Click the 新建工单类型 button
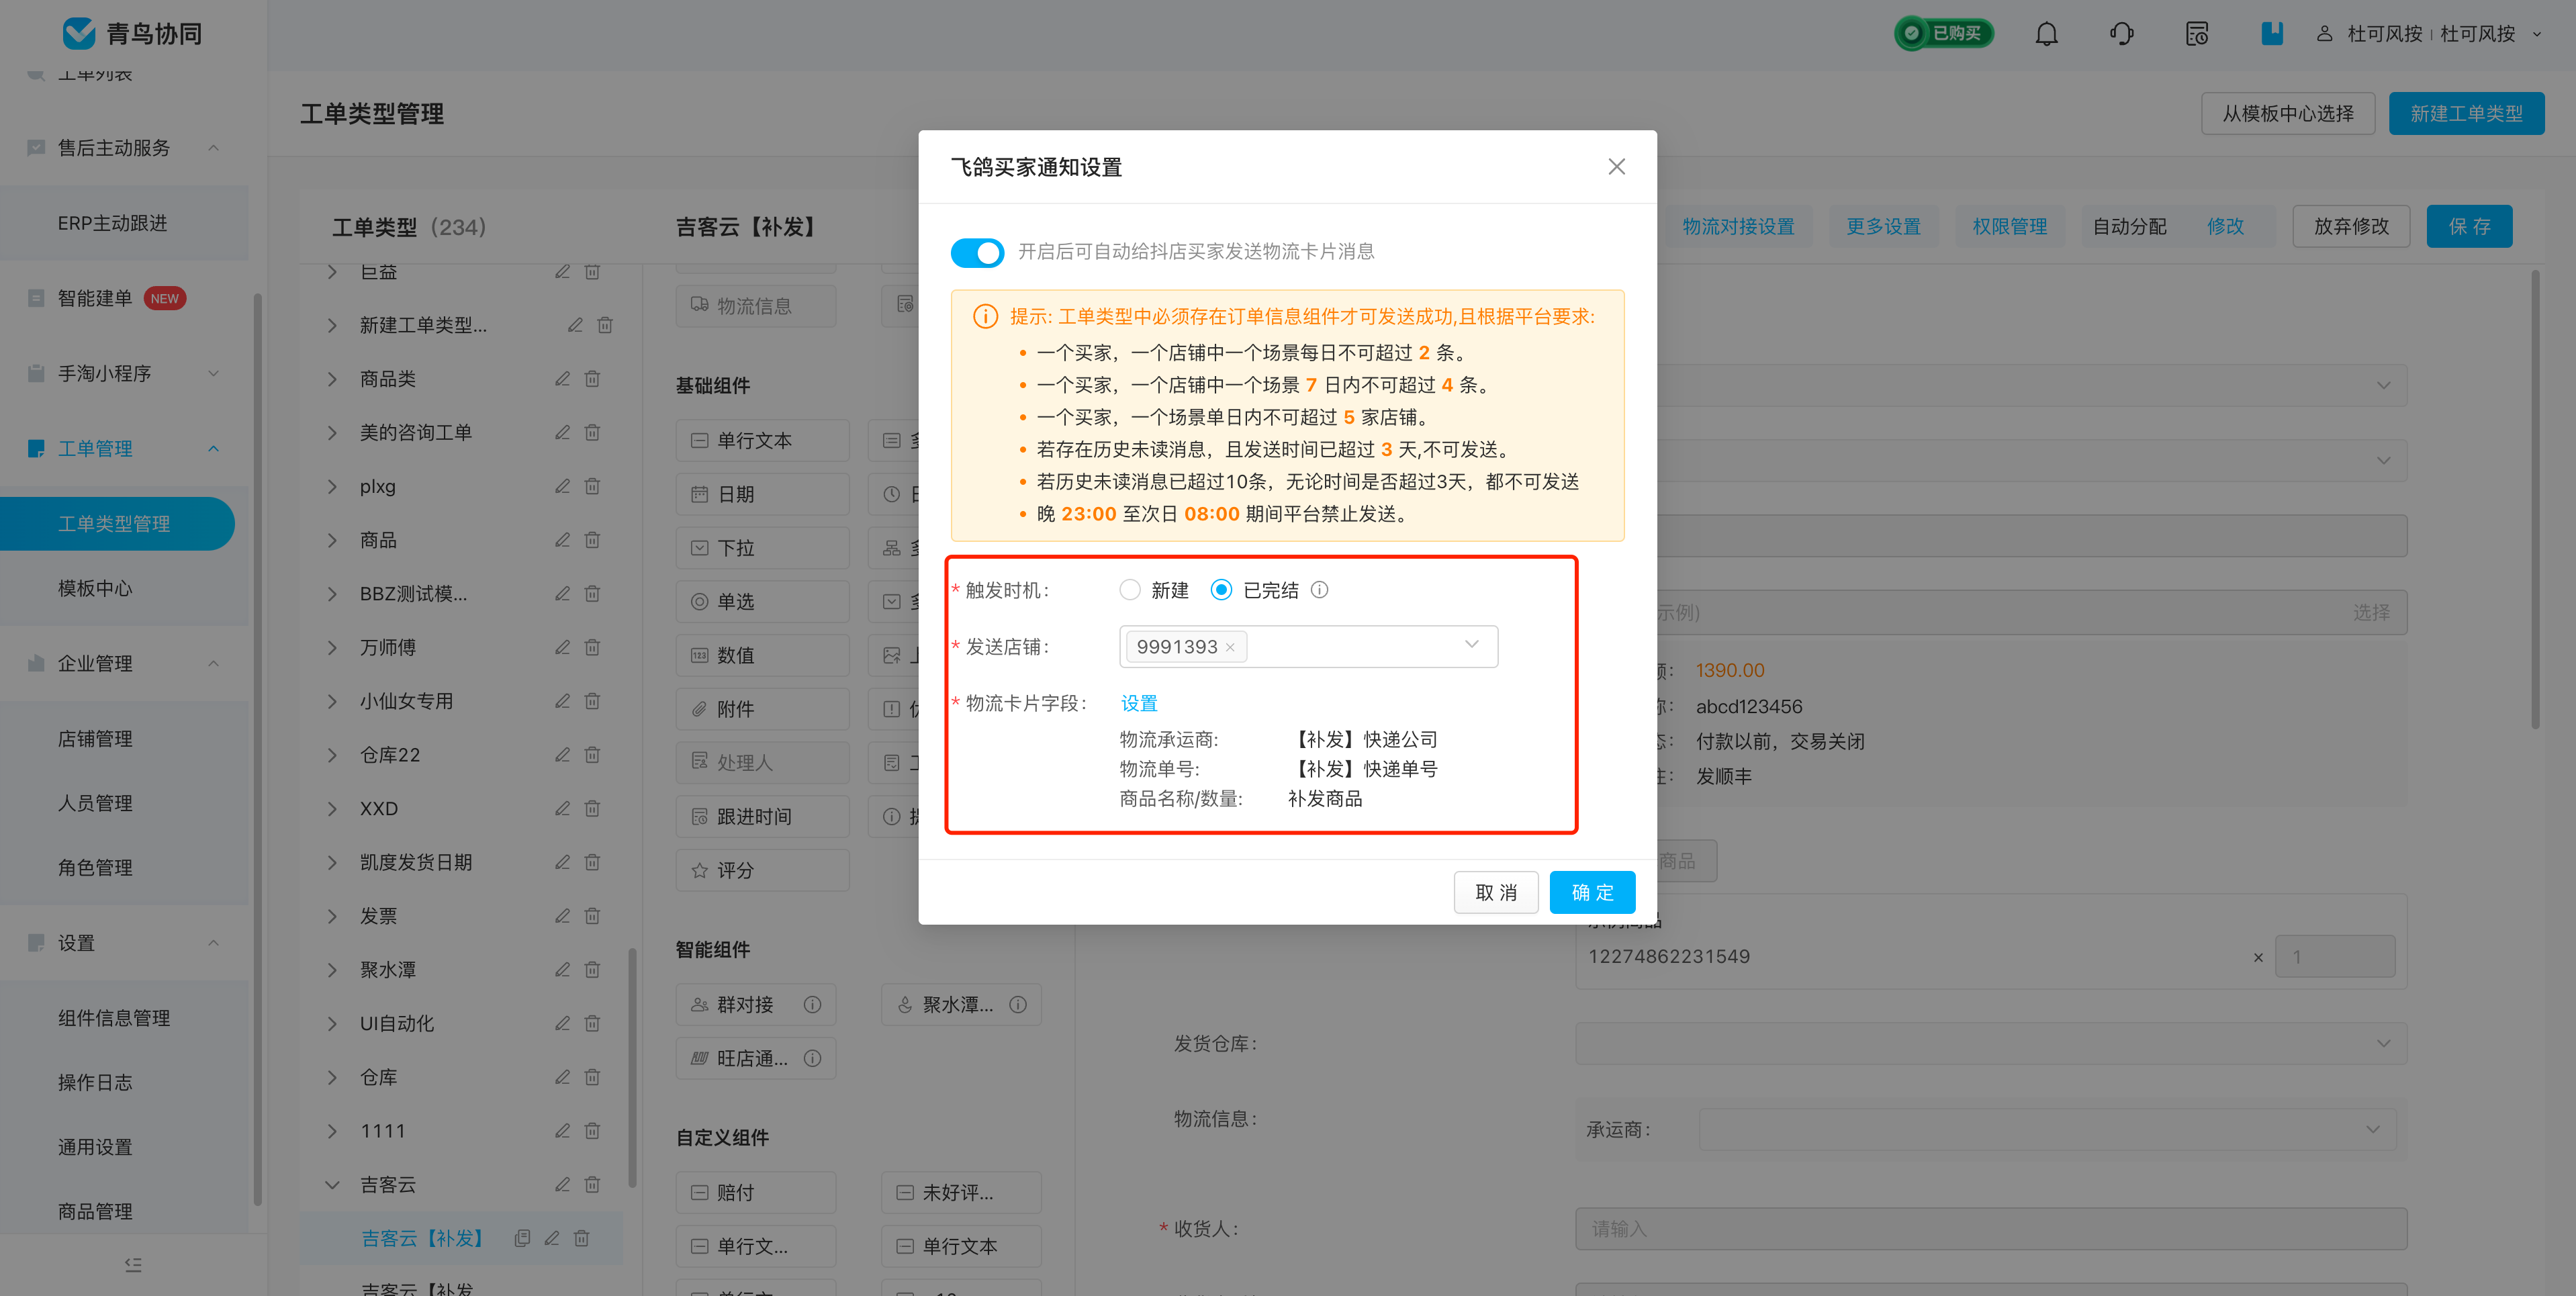This screenshot has height=1296, width=2576. 2466,113
